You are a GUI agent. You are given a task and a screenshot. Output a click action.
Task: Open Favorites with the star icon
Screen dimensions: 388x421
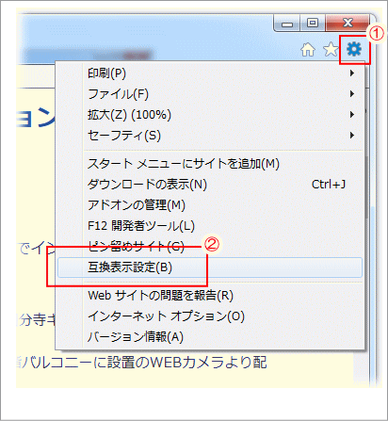(x=331, y=50)
